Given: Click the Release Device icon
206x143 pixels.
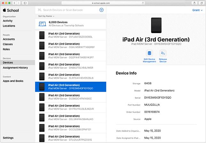Looking at the screenshot, I should pyautogui.click(x=163, y=53).
